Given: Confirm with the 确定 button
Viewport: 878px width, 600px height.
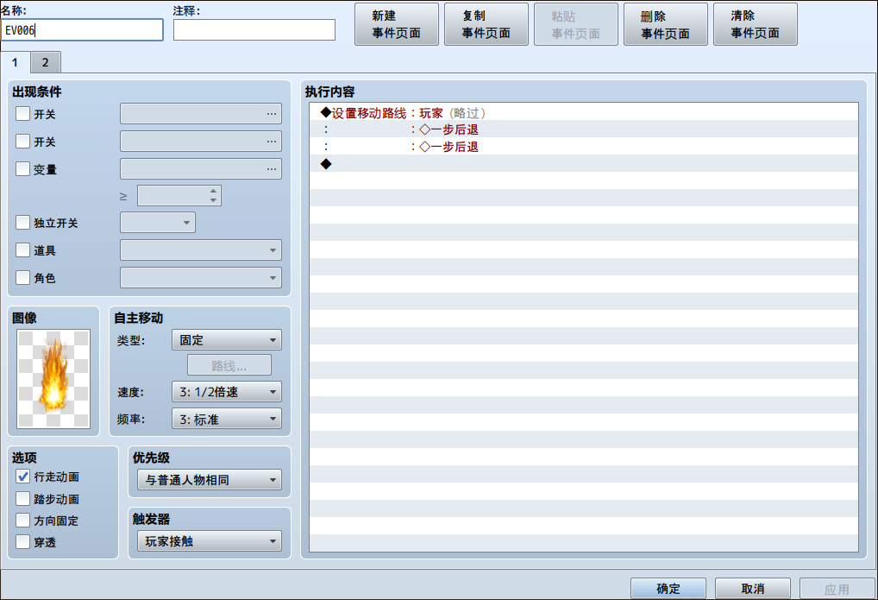Looking at the screenshot, I should (x=668, y=588).
